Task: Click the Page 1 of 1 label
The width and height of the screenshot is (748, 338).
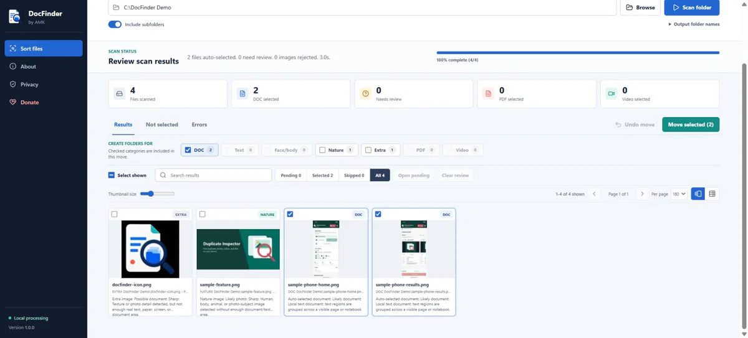Action: point(618,194)
